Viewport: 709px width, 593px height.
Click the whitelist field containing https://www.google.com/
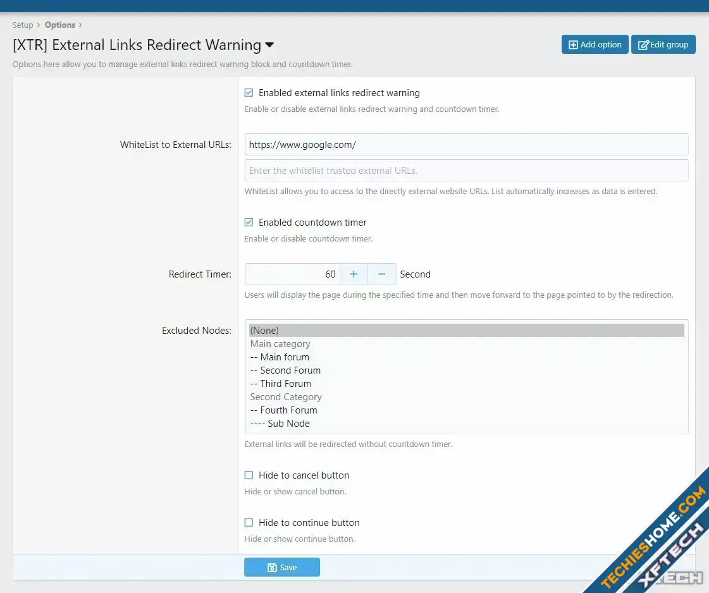(466, 145)
